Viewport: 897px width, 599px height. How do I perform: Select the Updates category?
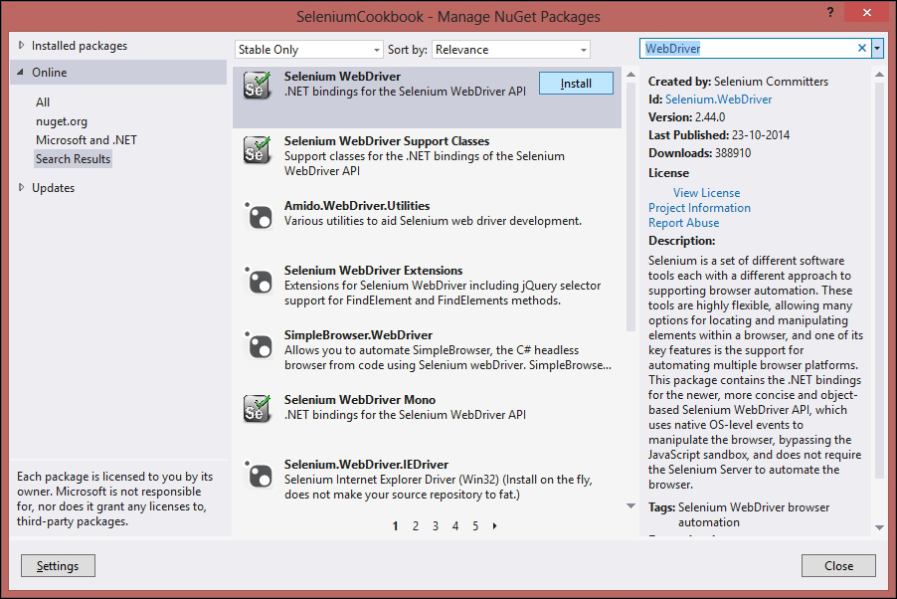[53, 188]
